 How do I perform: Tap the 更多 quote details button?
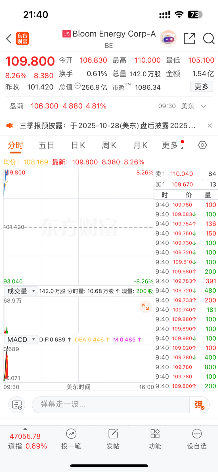[x=202, y=87]
